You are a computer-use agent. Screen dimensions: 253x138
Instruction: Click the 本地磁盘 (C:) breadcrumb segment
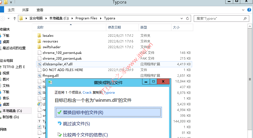tap(59, 18)
